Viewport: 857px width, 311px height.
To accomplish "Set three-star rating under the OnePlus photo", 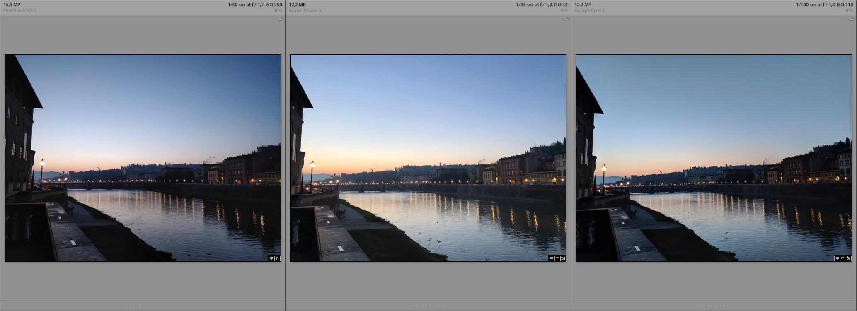I will (142, 306).
